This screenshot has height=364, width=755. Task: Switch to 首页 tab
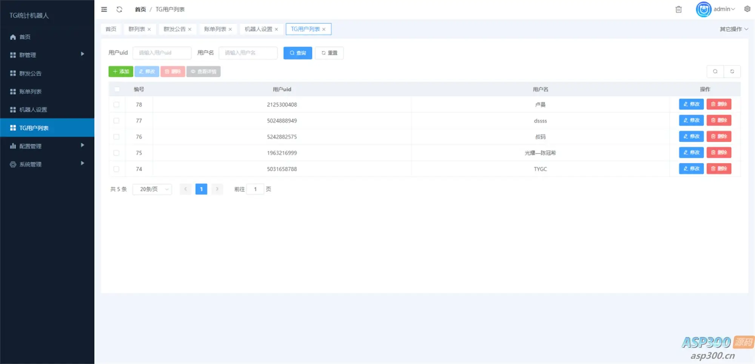pos(111,29)
